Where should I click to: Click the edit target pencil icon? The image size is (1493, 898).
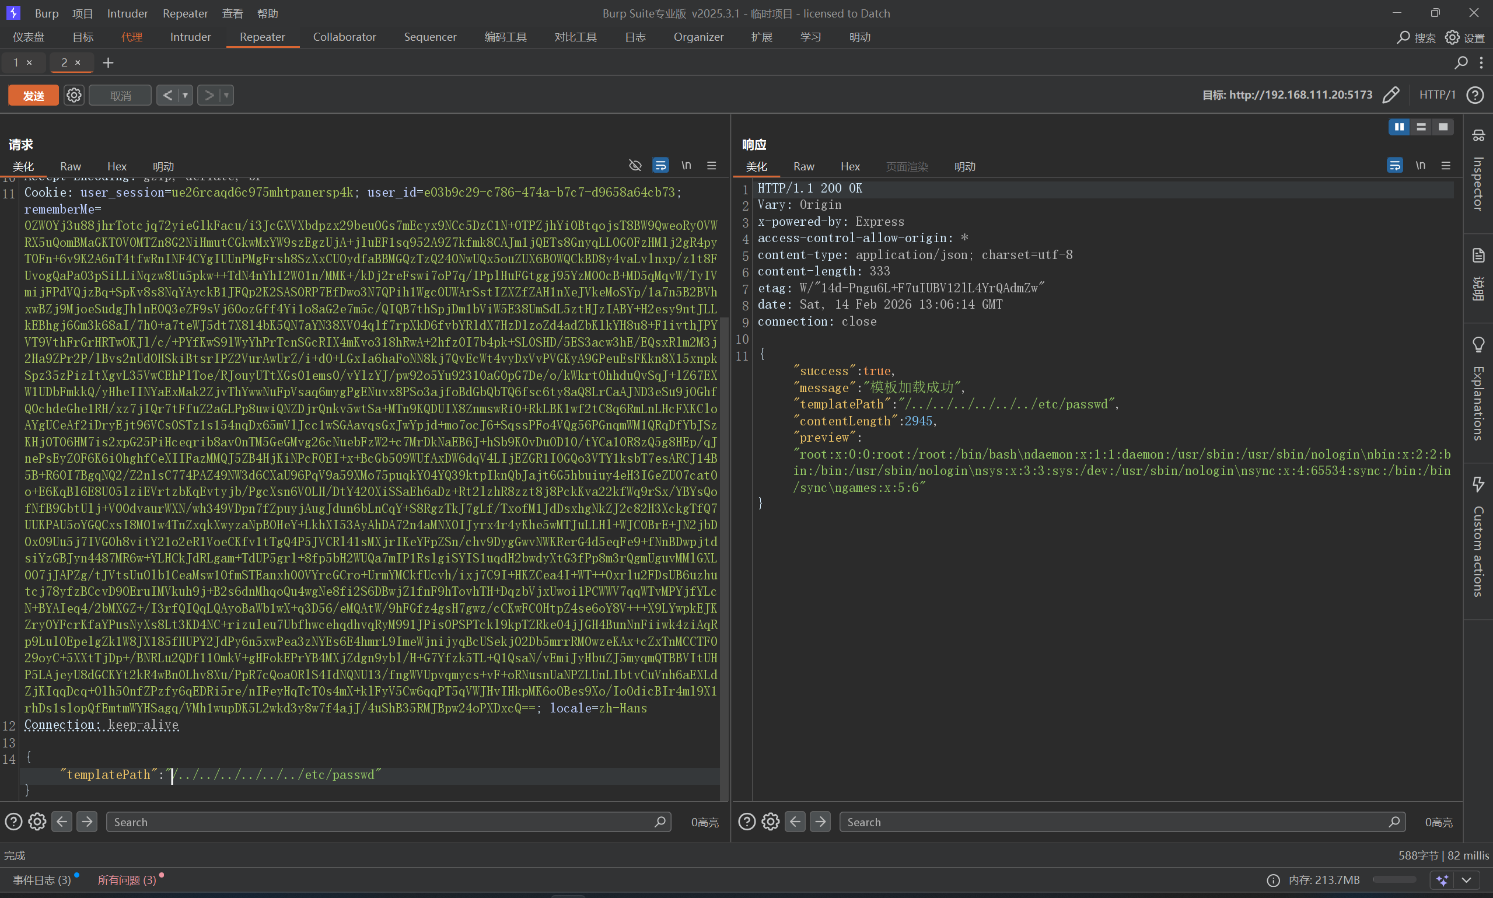(x=1391, y=95)
